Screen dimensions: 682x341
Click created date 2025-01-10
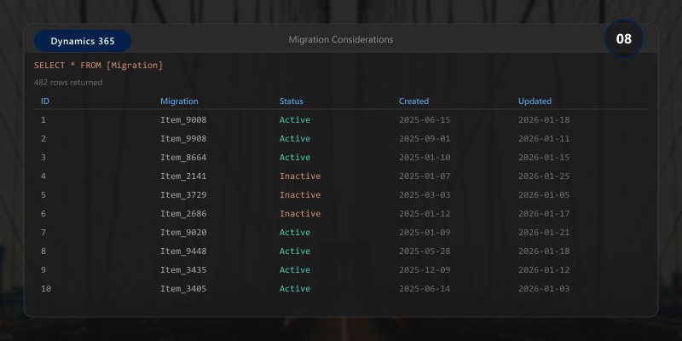click(425, 157)
